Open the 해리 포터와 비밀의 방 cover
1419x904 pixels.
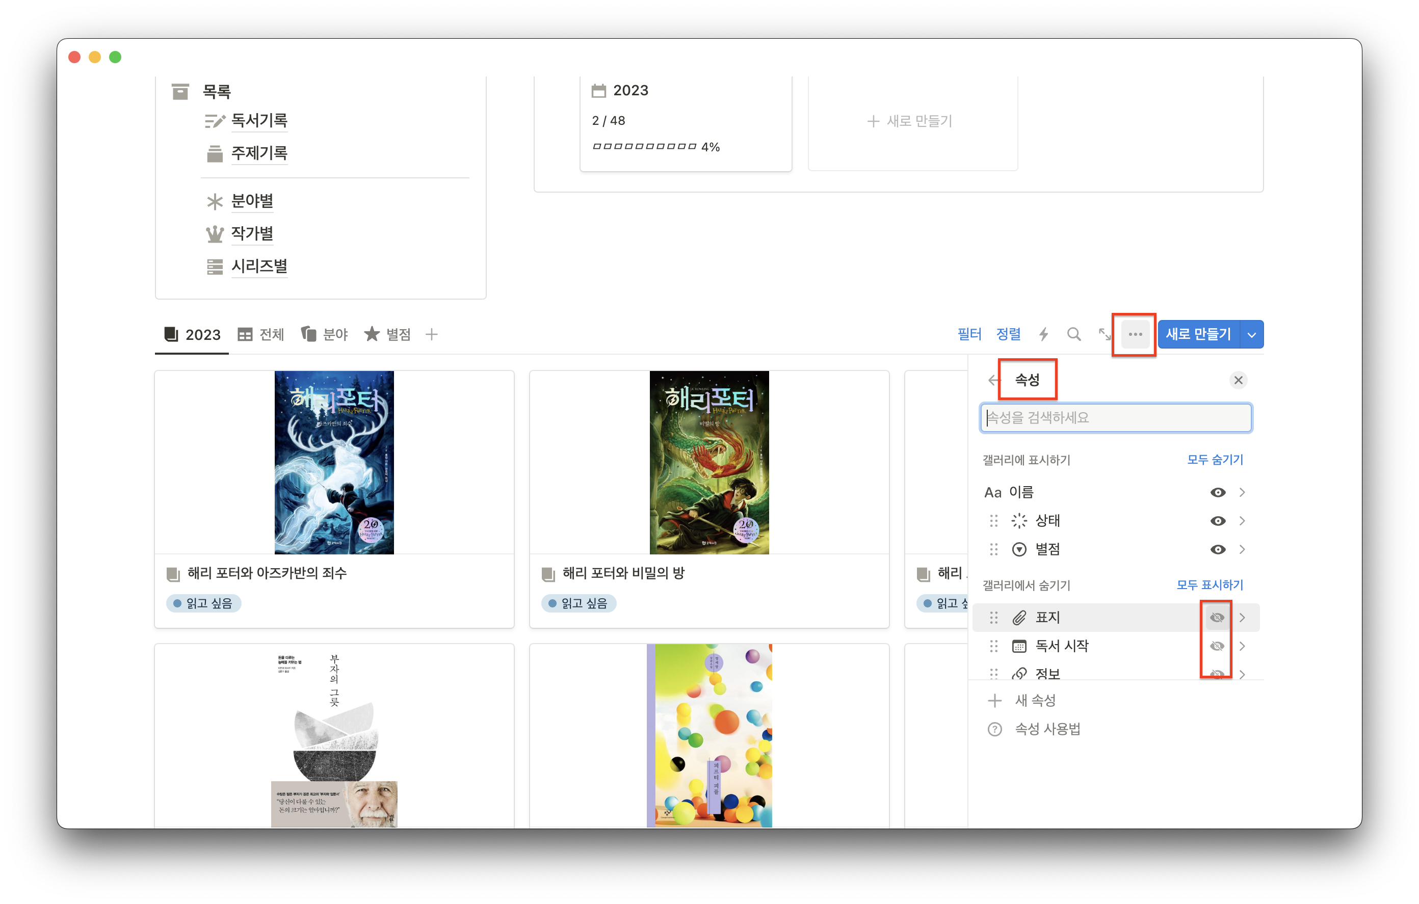tap(709, 463)
